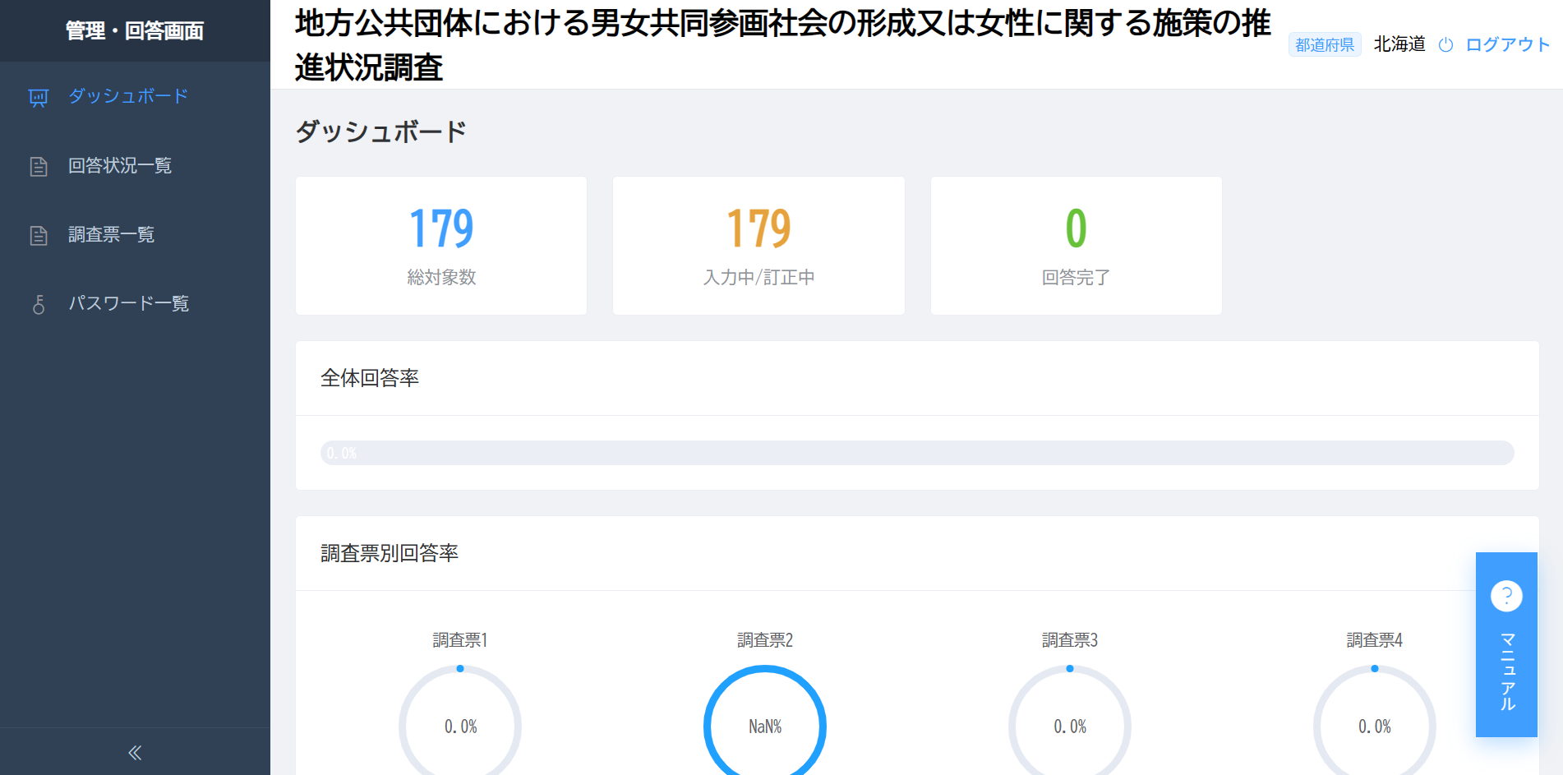This screenshot has height=775, width=1563.
Task: Open 調査票一覧 menu item
Action: [135, 235]
